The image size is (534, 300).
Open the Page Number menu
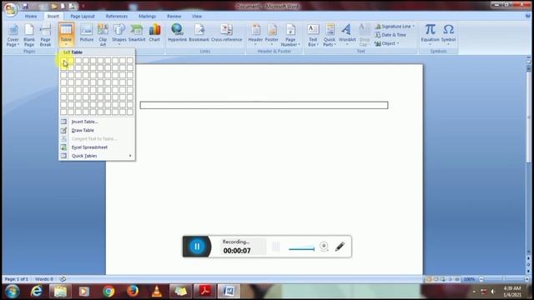tap(290, 35)
